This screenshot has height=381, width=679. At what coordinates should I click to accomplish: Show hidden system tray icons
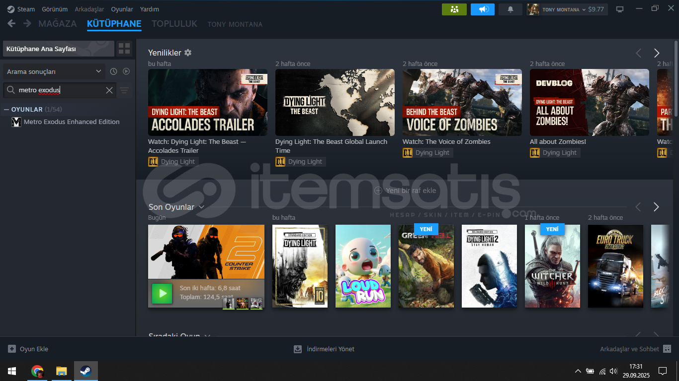coord(578,371)
